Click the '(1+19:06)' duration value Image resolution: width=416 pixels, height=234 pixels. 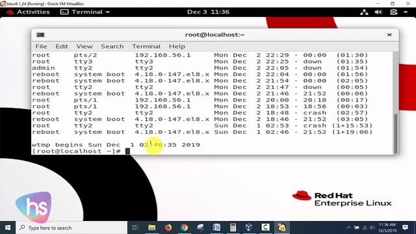click(352, 132)
